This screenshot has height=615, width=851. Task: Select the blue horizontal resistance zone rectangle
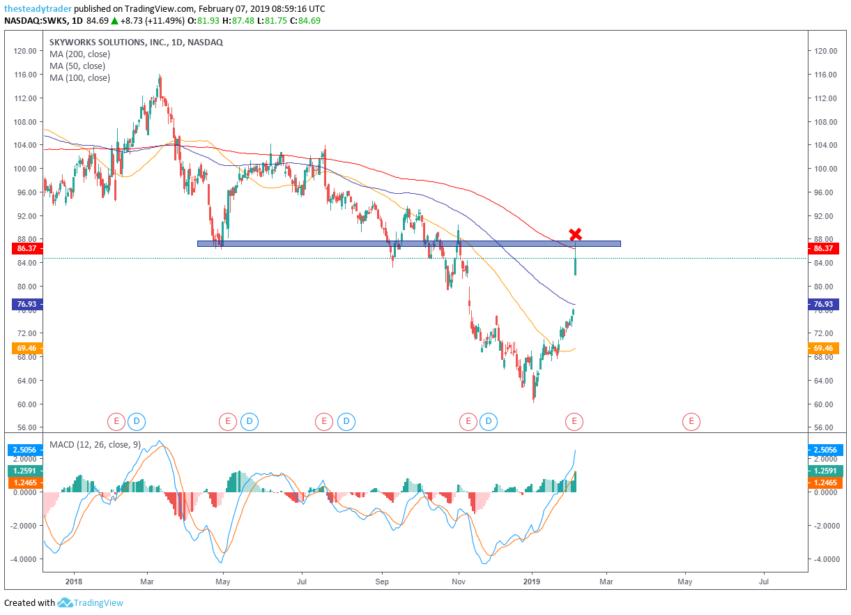tap(408, 243)
